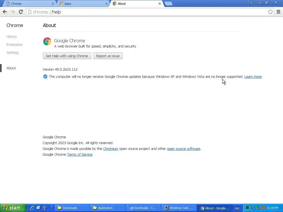Click the second quick launch icon beside Internet Explorer
Viewport: 283px width, 212px height.
pos(39,208)
